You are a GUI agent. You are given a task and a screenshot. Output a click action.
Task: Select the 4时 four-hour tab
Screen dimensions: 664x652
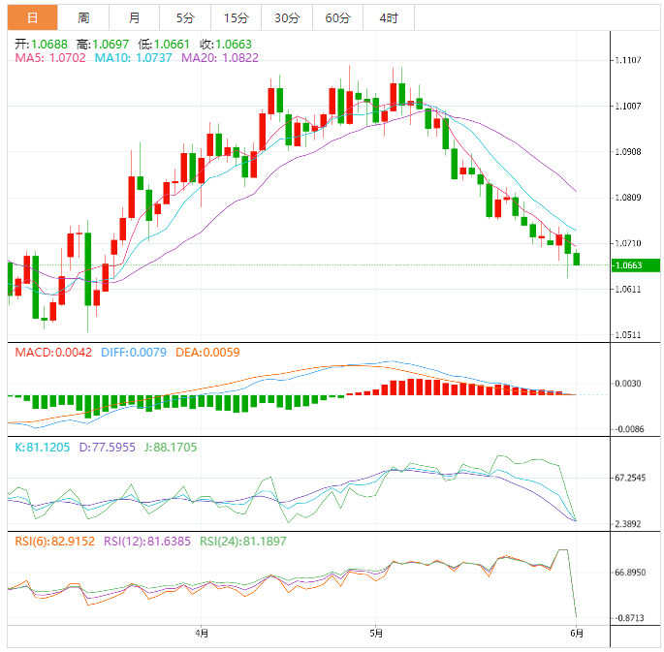[x=389, y=17]
